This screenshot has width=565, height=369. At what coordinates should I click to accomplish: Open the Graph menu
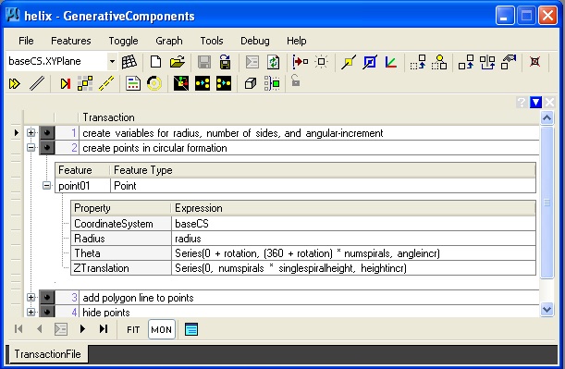(x=169, y=41)
